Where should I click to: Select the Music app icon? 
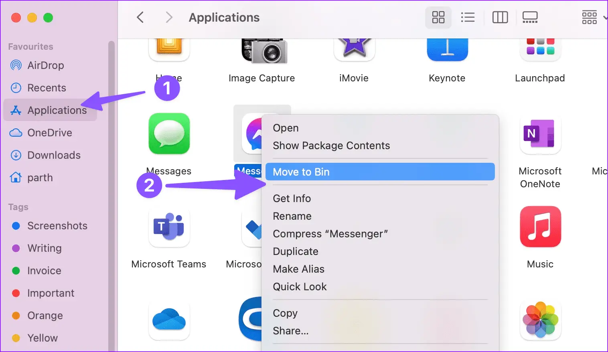pyautogui.click(x=540, y=227)
